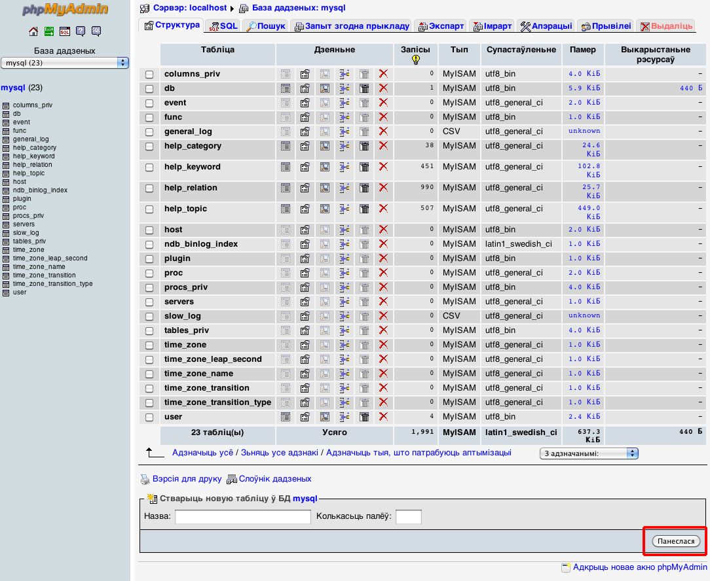
Task: Click insert icon for help_topic table
Action: (345, 209)
